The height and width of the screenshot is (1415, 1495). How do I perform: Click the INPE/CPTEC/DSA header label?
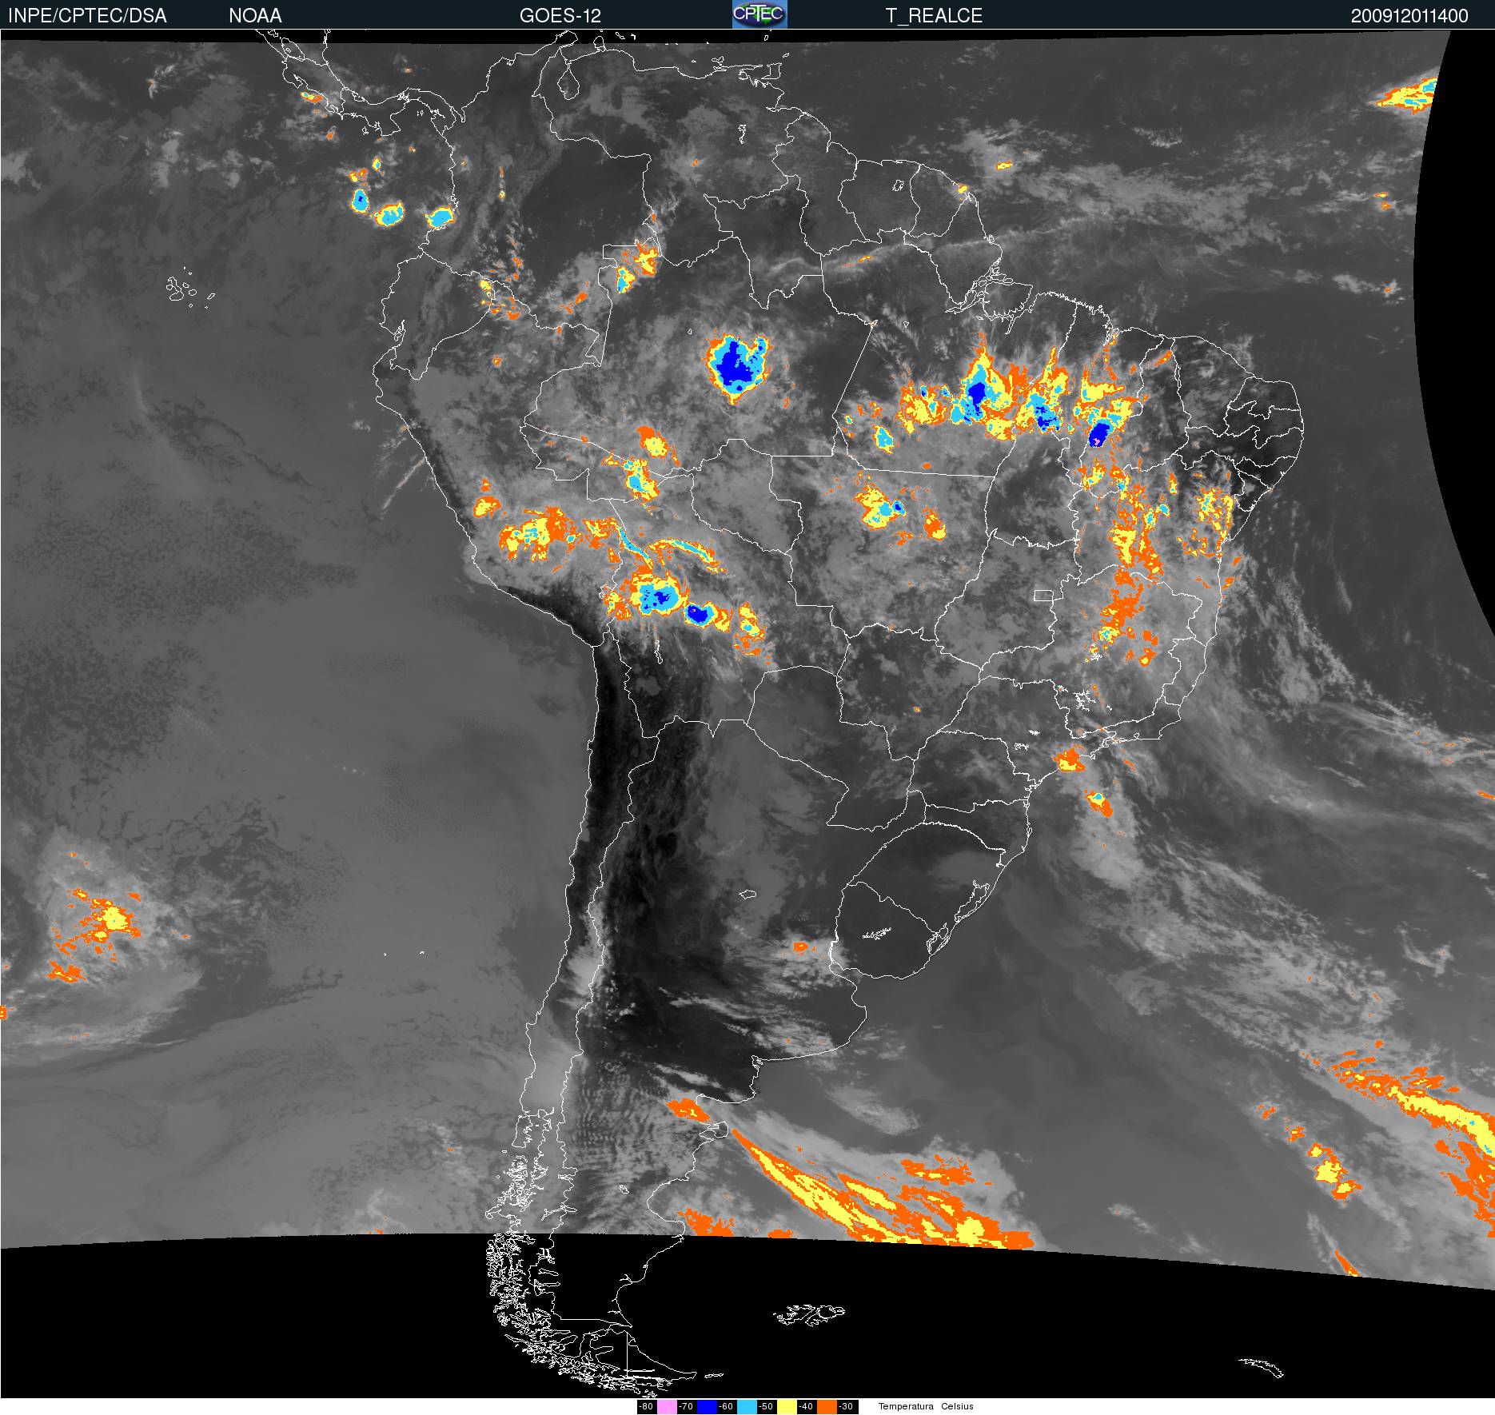click(x=88, y=16)
